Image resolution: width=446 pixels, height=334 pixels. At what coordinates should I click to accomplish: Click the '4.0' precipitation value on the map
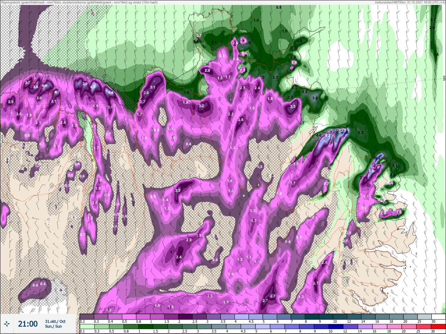click(x=318, y=136)
